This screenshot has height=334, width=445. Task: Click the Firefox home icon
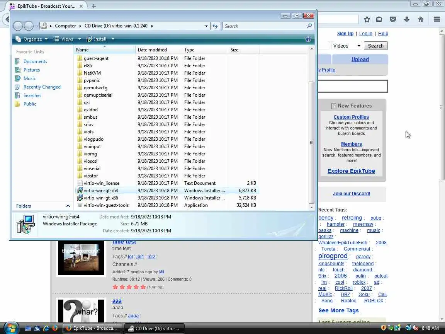(421, 19)
